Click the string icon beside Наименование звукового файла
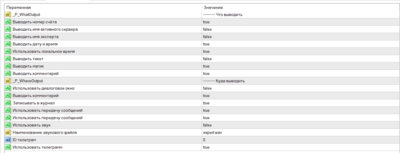 point(8,133)
